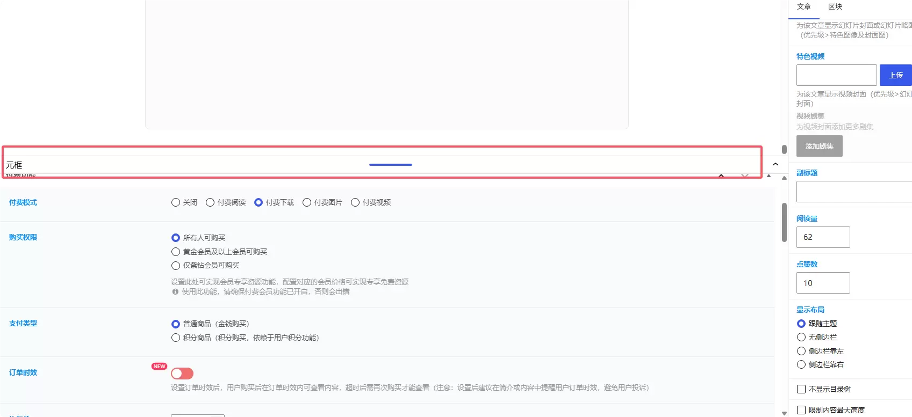This screenshot has height=417, width=912.
Task: Select 侧边栏靠右 display layout
Action: [x=801, y=364]
